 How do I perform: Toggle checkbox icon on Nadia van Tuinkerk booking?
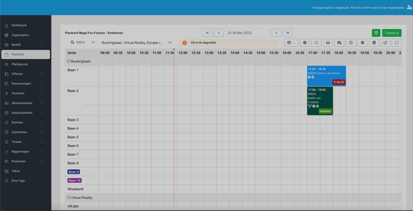coord(314,106)
